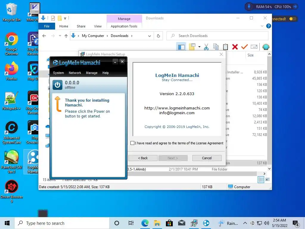The width and height of the screenshot is (305, 229).
Task: Switch to the Home ribbon tab
Action: [64, 26]
